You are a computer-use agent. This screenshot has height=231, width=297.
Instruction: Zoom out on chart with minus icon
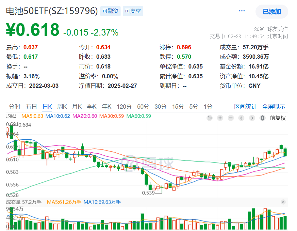pos(231,118)
